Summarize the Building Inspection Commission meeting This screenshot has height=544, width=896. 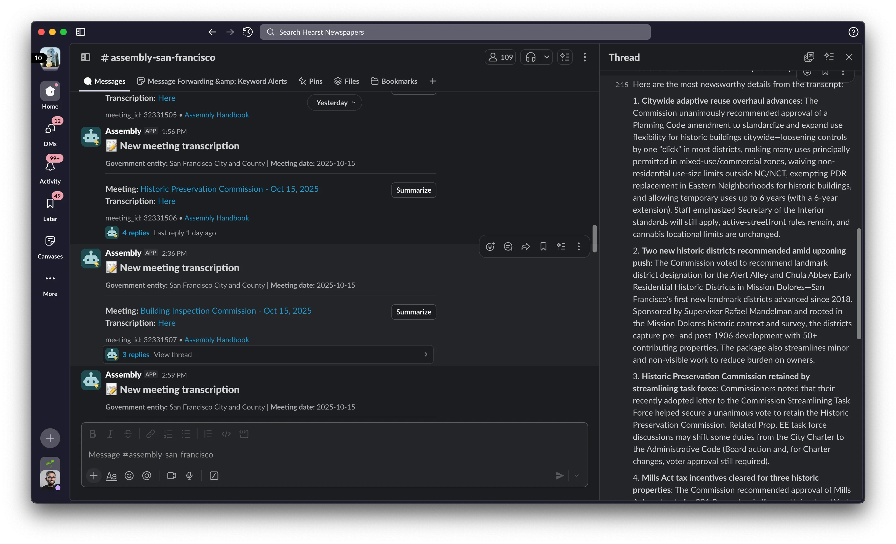point(414,312)
